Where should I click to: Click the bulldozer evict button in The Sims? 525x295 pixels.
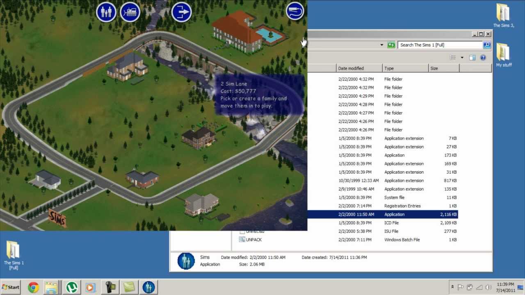pos(130,11)
